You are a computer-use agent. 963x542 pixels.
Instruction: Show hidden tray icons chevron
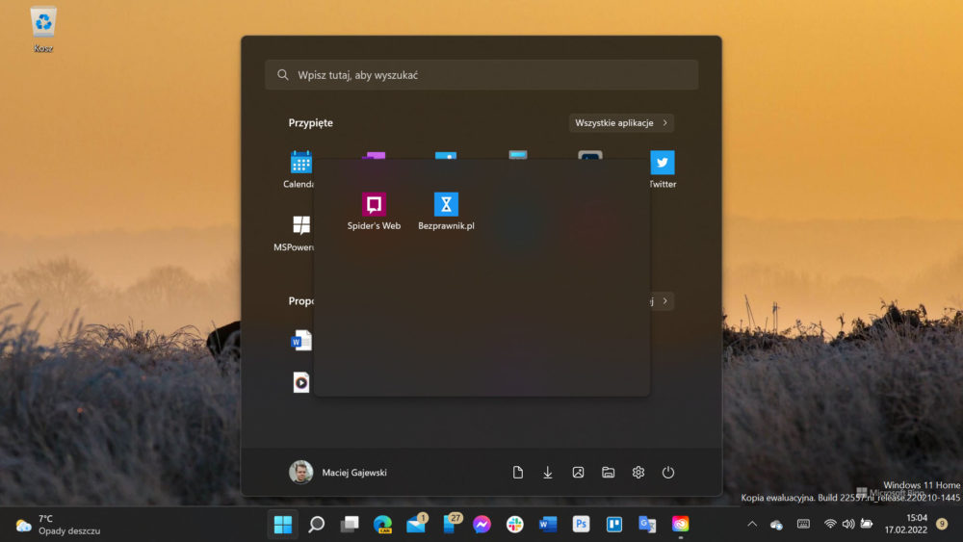tap(752, 525)
